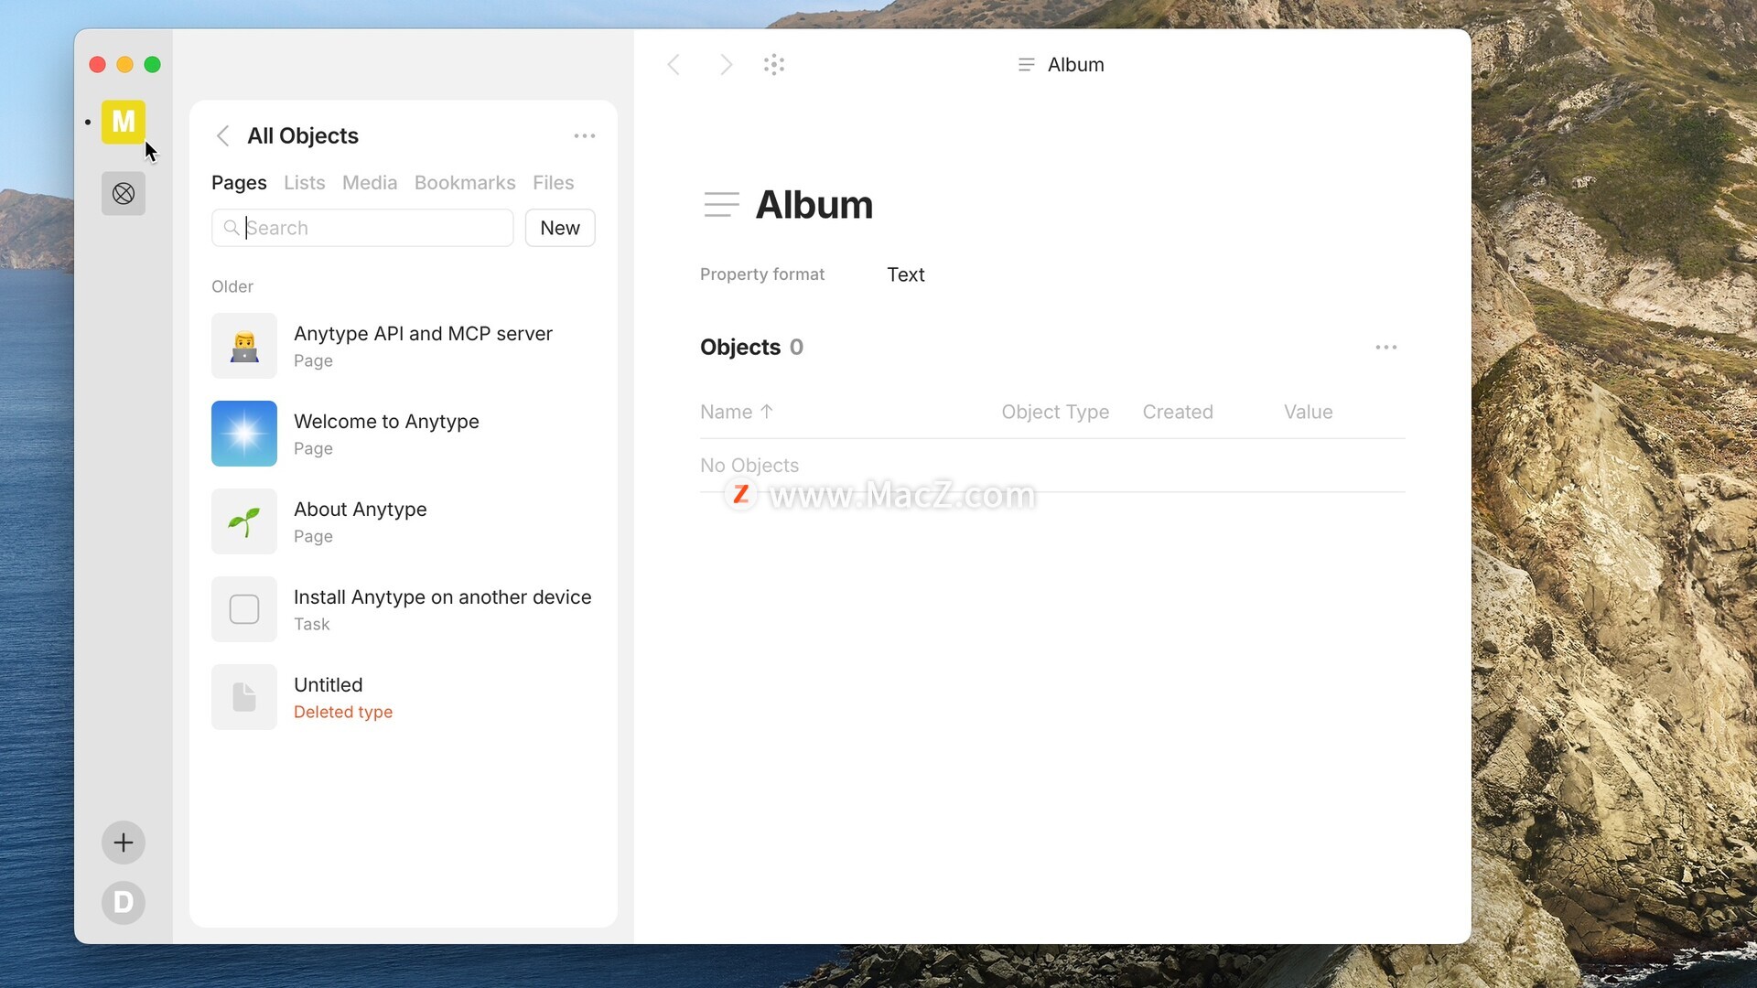The image size is (1757, 988).
Task: Click the All Objects panel title
Action: point(303,136)
